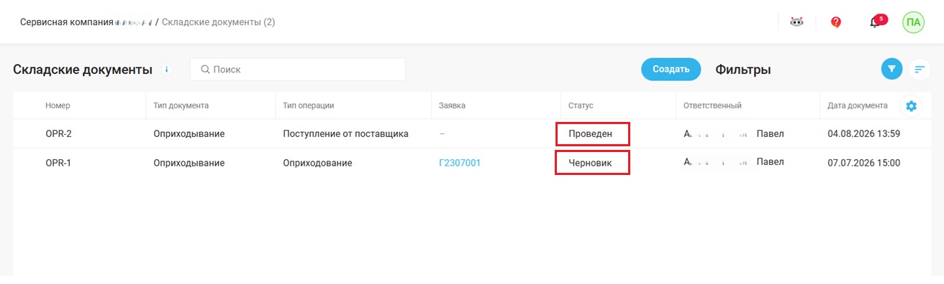The image size is (944, 284).
Task: Click Оприходывание type in OPR-1 row
Action: click(x=189, y=163)
